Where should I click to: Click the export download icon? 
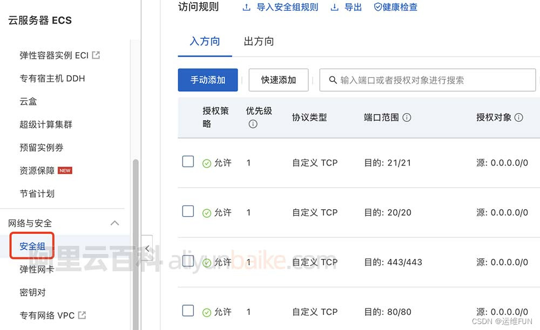[x=335, y=8]
